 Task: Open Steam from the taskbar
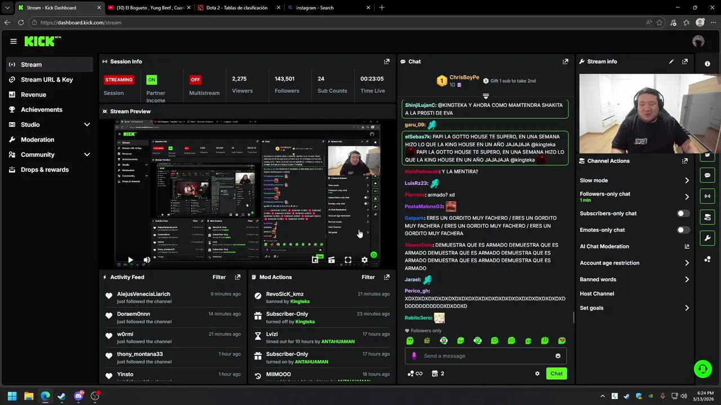coord(61,396)
